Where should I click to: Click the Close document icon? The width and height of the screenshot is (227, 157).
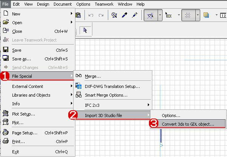[x=6, y=31]
